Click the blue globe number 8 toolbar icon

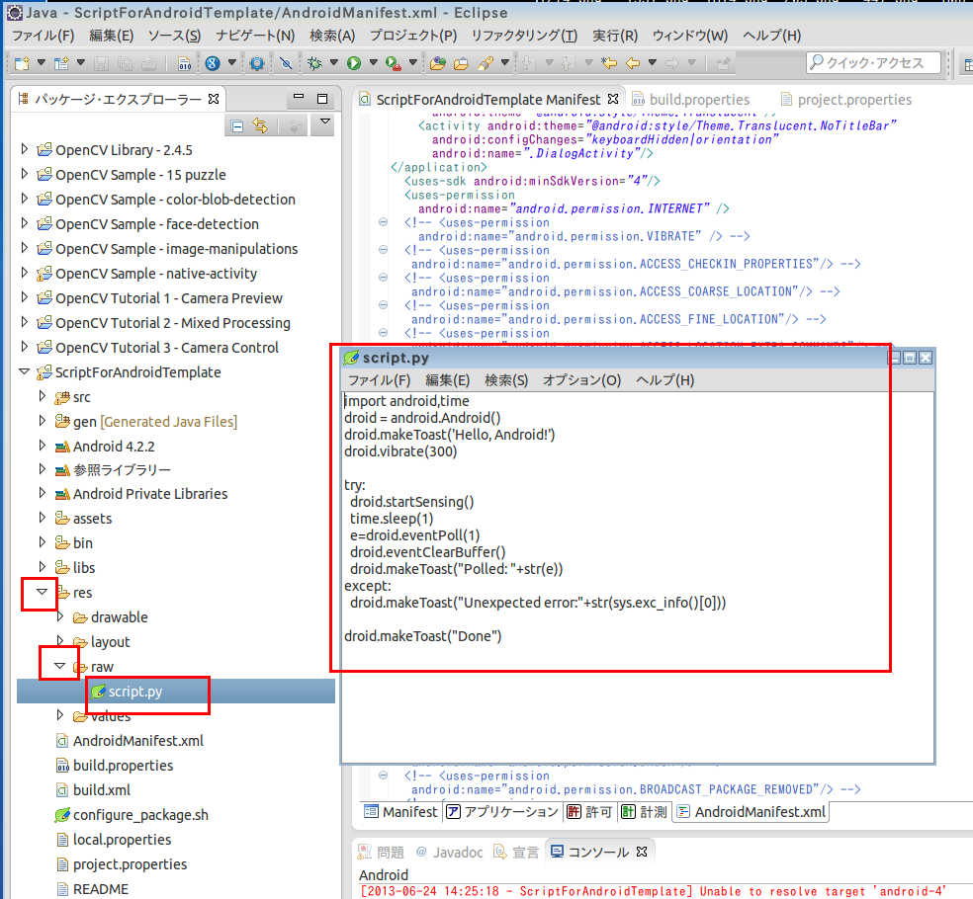coord(213,63)
